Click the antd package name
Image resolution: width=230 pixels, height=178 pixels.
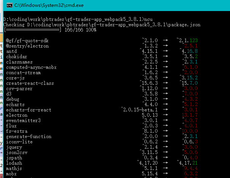11,51
